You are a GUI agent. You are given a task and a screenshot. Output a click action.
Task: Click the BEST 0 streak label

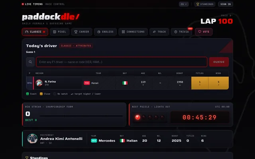pyautogui.click(x=31, y=120)
